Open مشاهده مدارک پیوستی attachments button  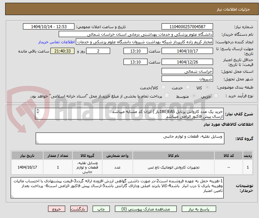(145, 209)
